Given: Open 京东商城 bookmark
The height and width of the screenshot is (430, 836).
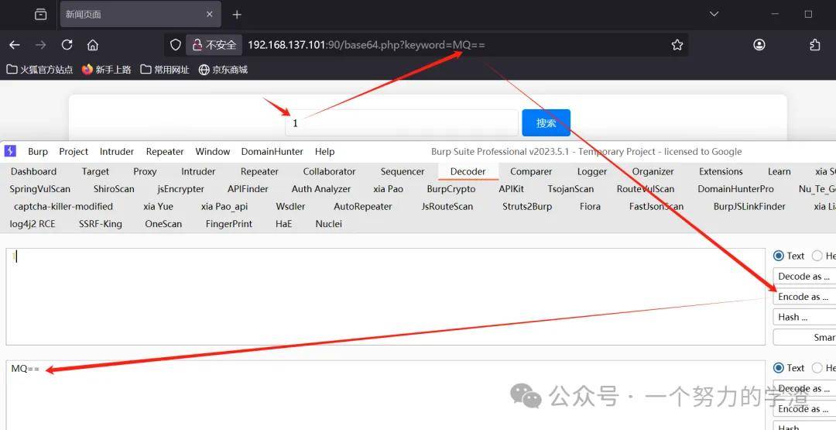Looking at the screenshot, I should (223, 70).
